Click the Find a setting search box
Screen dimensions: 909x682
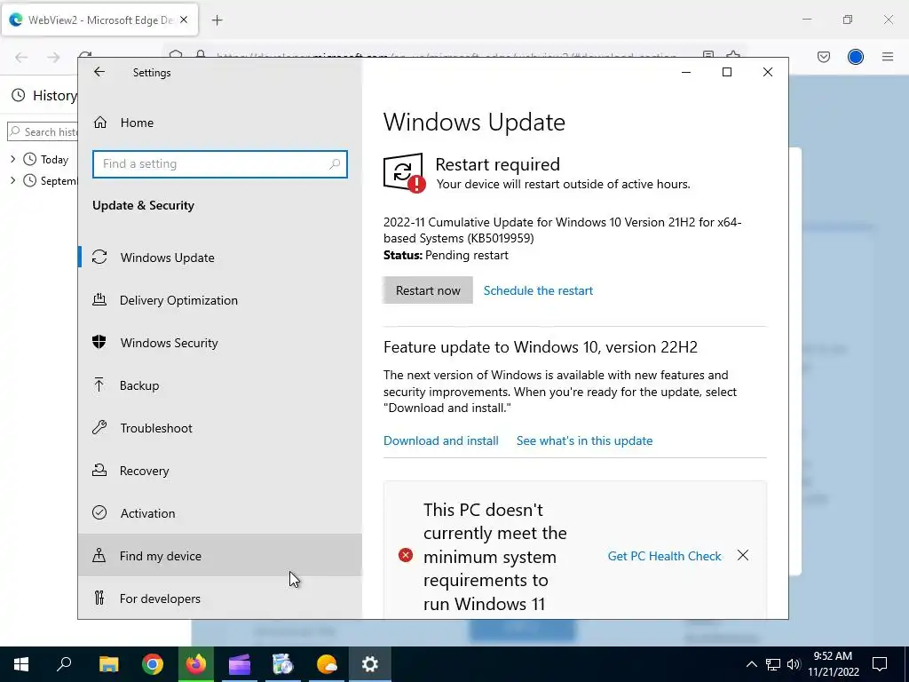coord(220,164)
